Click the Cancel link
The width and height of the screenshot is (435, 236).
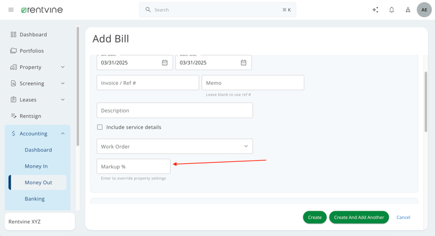pyautogui.click(x=403, y=218)
